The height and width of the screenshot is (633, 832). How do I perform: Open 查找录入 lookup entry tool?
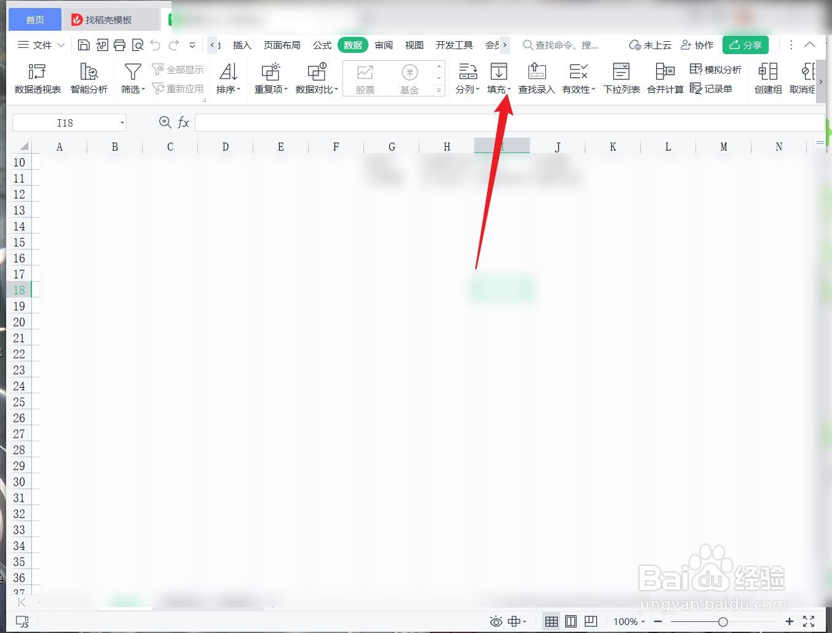(536, 78)
